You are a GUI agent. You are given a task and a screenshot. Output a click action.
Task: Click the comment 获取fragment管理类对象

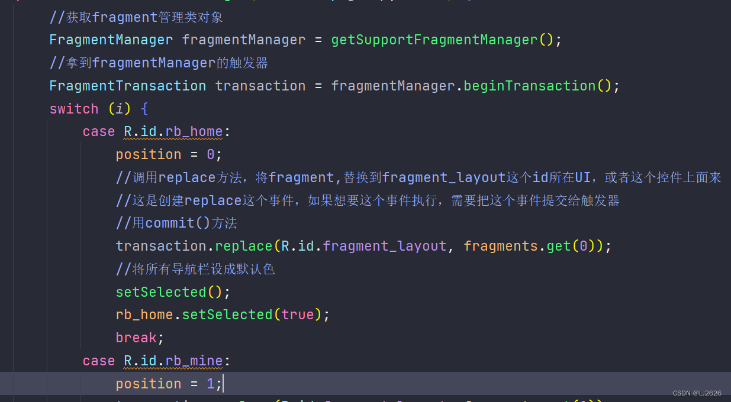point(135,17)
